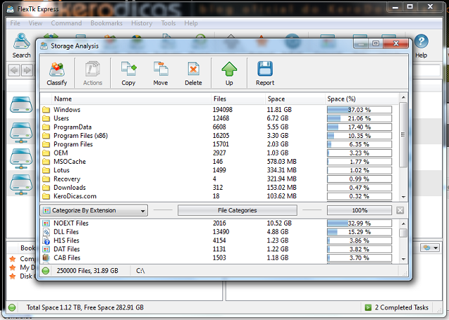This screenshot has width=449, height=320.
Task: Sort by the Name column header
Action: point(131,99)
